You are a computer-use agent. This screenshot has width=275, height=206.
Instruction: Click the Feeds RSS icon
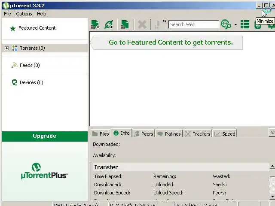(15, 65)
